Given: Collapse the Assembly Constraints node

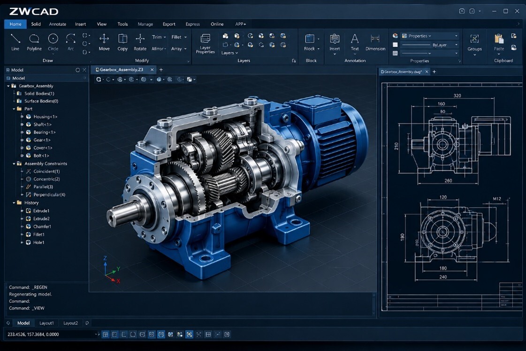Looking at the screenshot, I should click(x=14, y=164).
